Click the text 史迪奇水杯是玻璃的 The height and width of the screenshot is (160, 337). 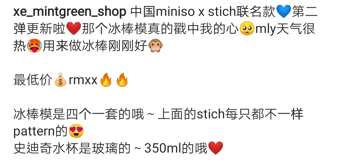click(72, 148)
